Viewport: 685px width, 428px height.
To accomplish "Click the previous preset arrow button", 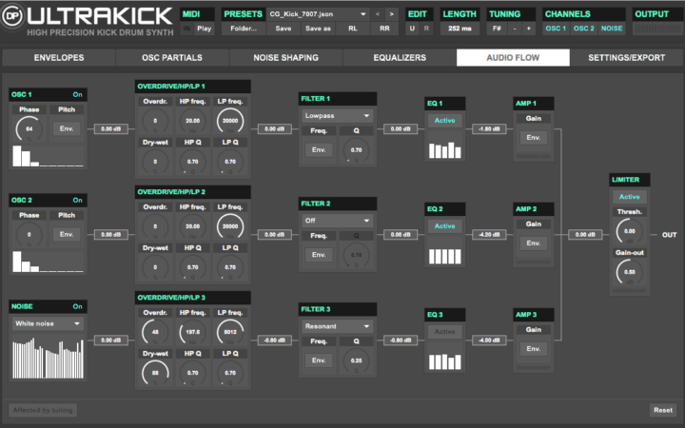I will click(377, 14).
